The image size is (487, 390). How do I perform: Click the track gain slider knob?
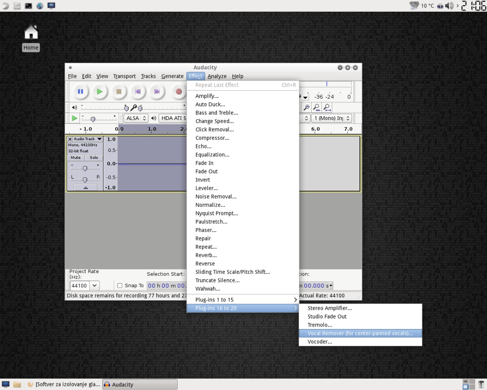(85, 168)
